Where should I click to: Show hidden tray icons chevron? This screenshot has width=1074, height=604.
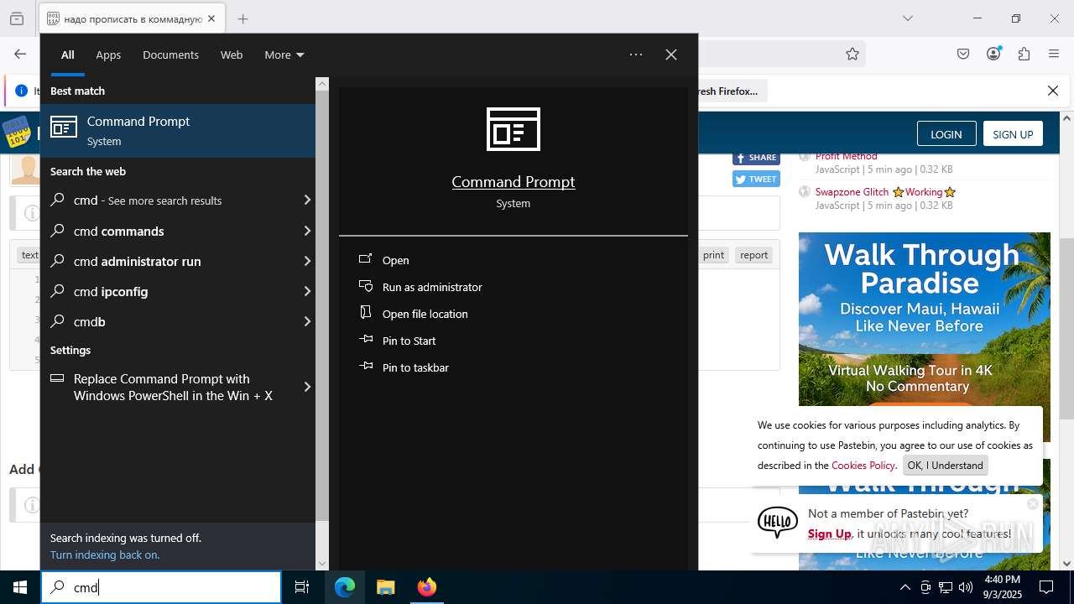tap(905, 587)
